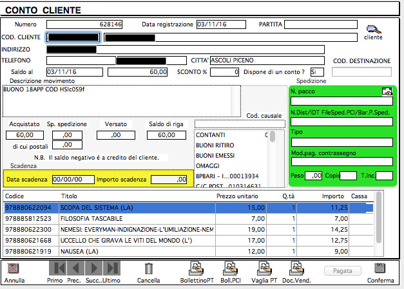
Task: Click the Titolo column header
Action: 69,196
